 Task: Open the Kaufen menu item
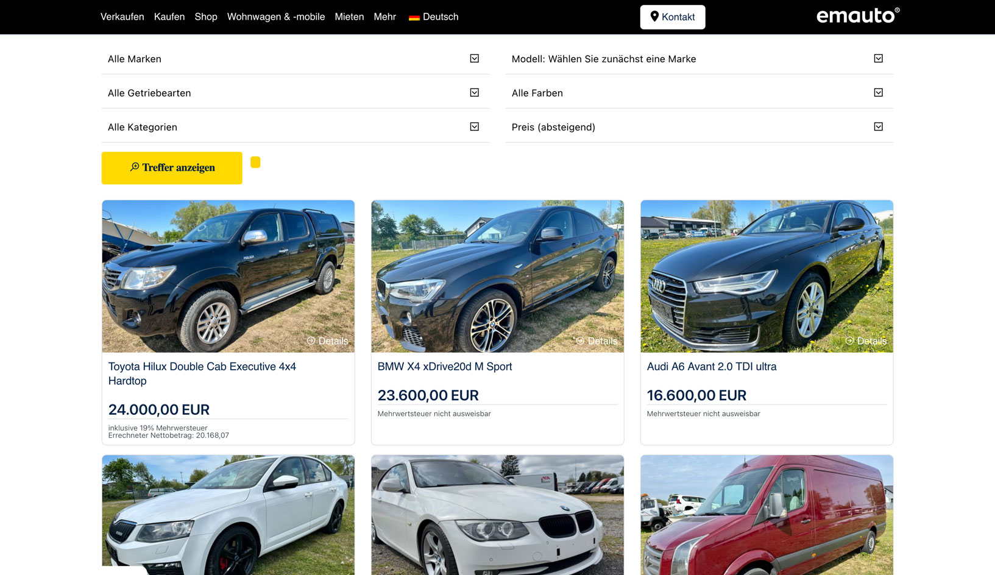(169, 17)
